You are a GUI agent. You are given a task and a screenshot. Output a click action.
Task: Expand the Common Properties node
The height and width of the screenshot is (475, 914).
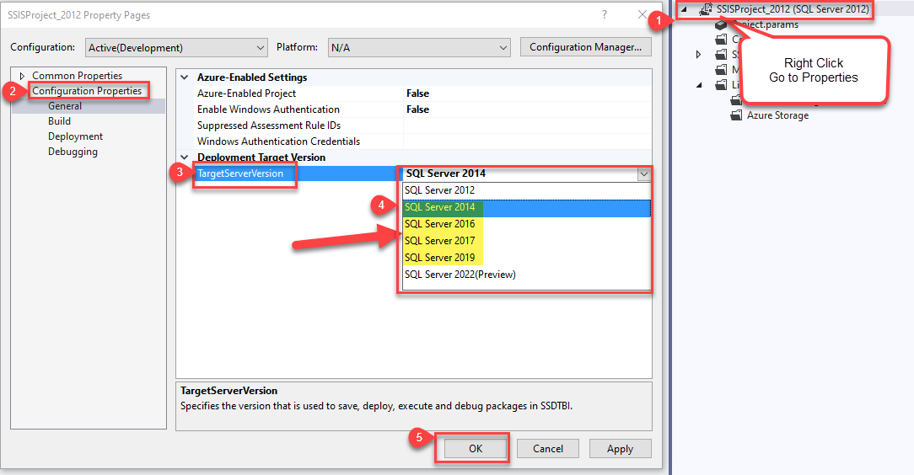[22, 76]
